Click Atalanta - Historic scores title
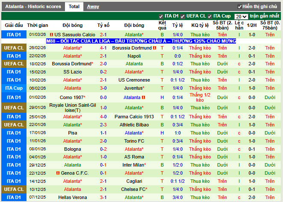This screenshot has width=283, height=202. click(33, 7)
